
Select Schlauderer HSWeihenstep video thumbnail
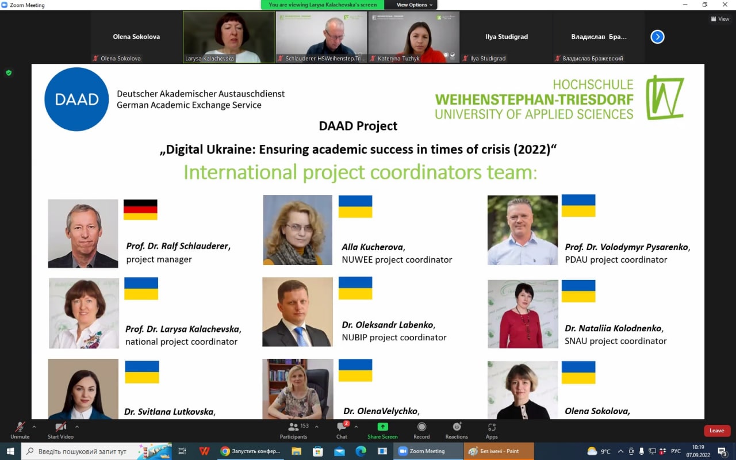[x=321, y=37]
